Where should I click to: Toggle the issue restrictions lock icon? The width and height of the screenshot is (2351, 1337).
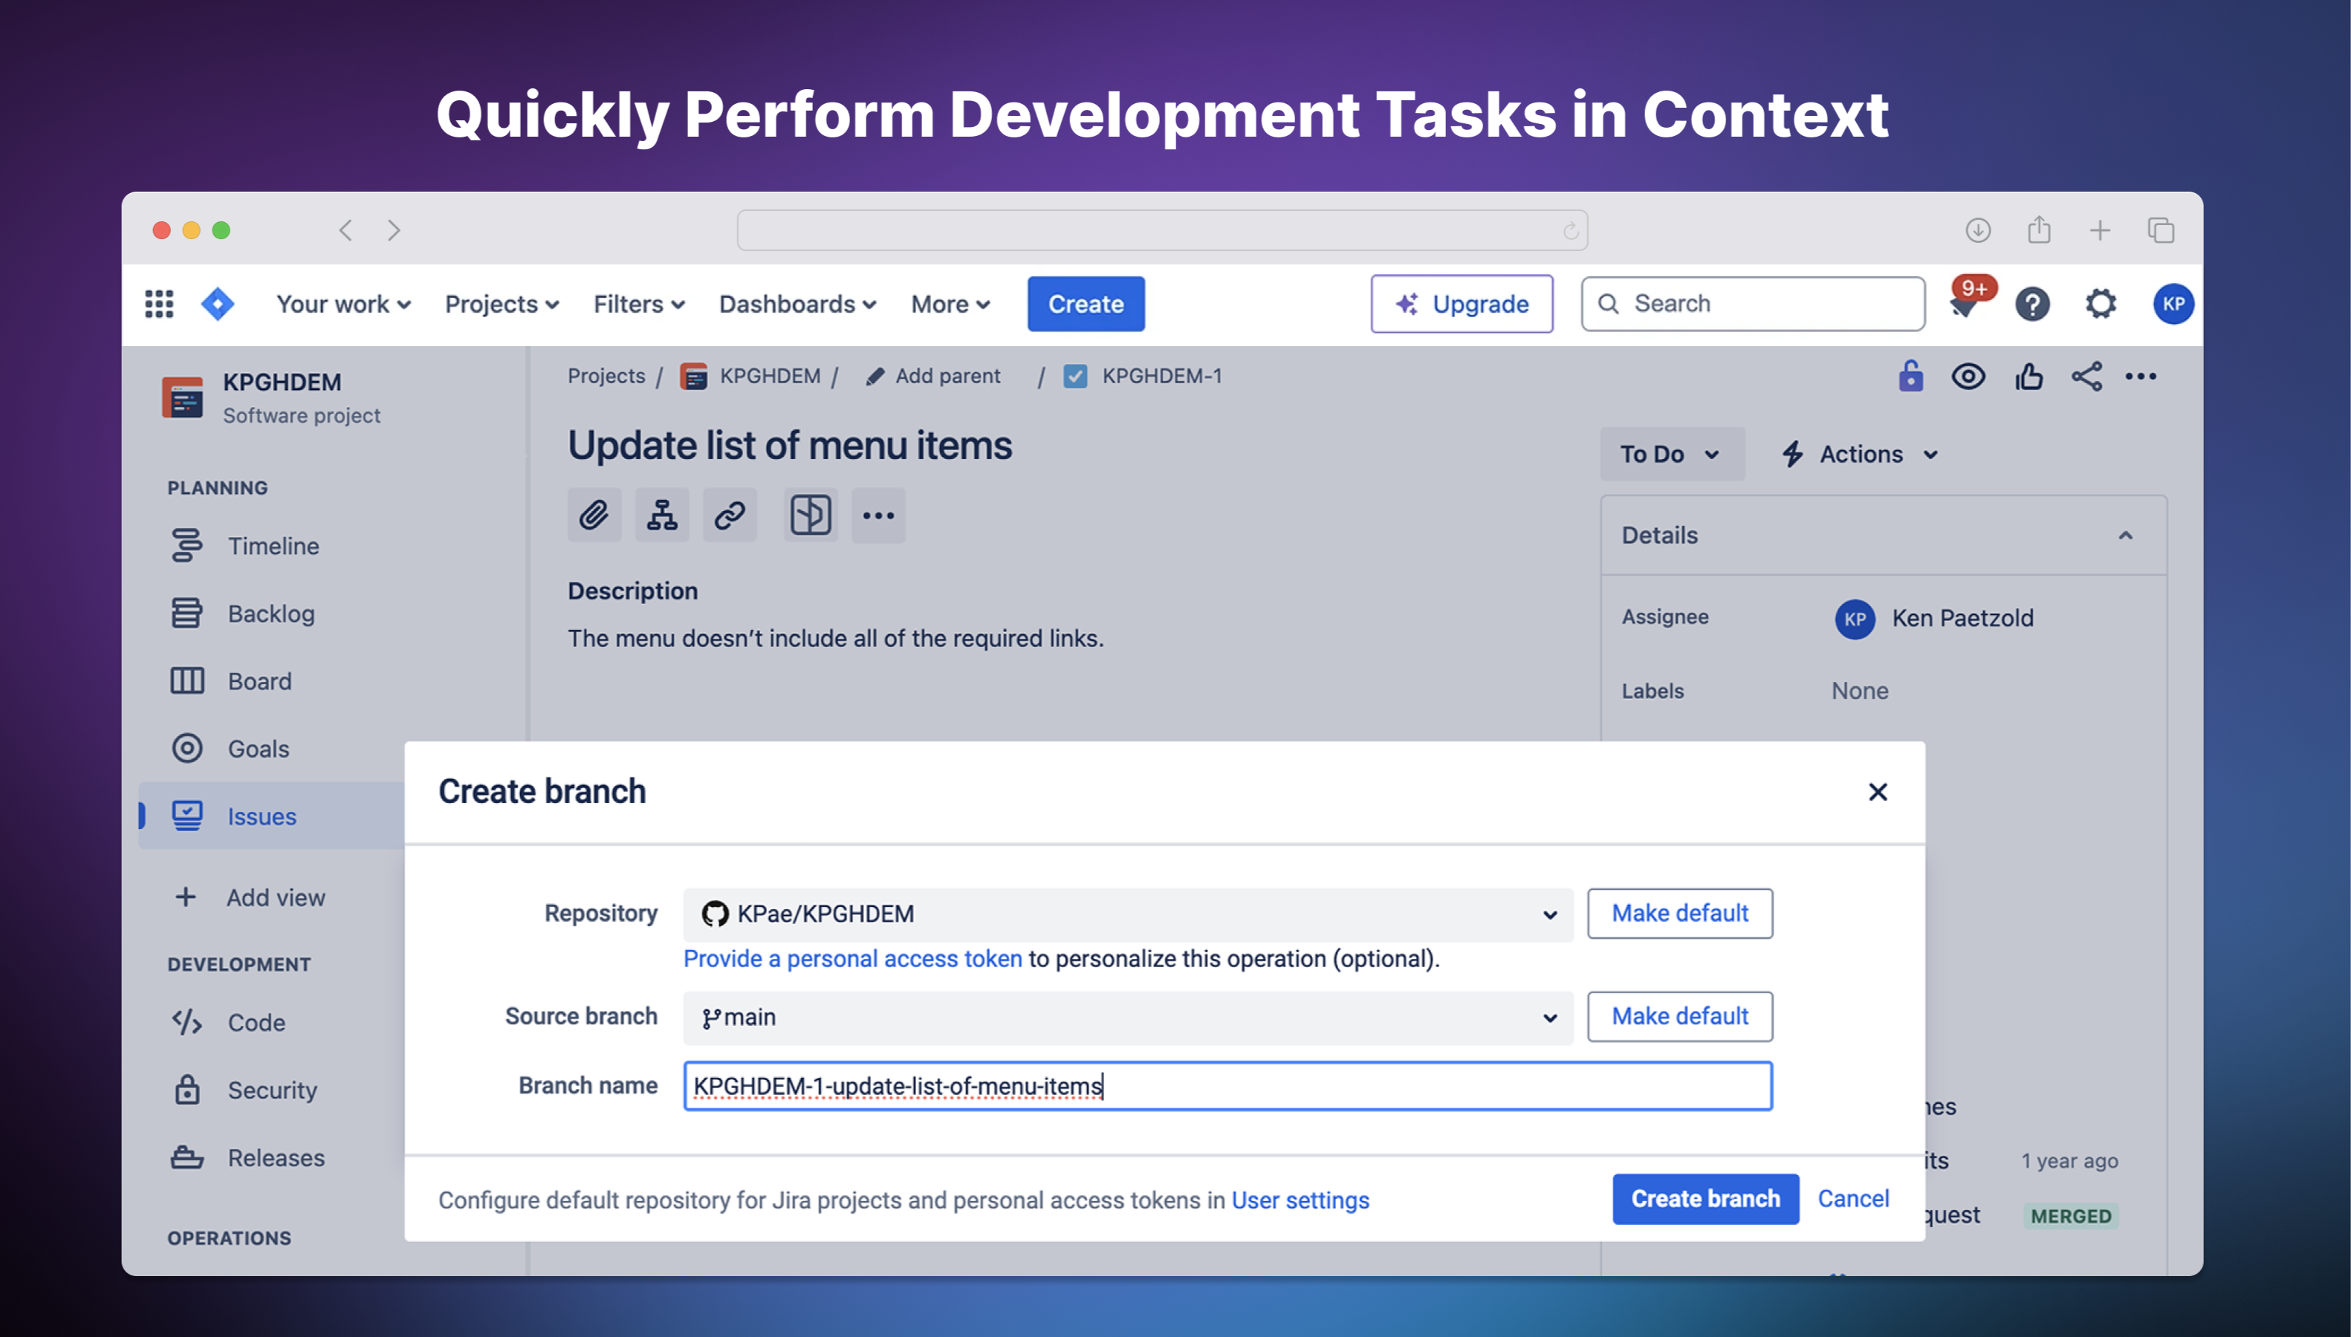(x=1910, y=377)
